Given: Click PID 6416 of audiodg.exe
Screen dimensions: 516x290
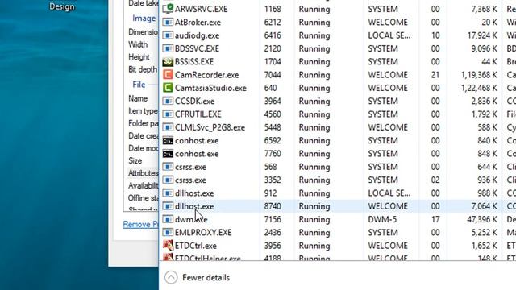Looking at the screenshot, I should coord(273,35).
